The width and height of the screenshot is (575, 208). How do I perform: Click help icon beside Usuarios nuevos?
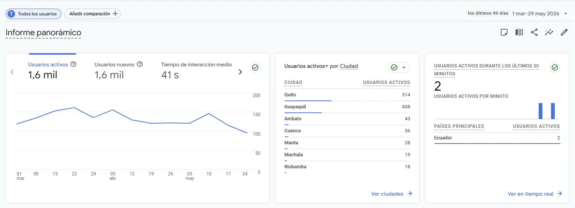[140, 64]
